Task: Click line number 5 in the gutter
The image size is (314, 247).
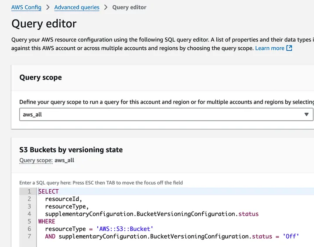Action: (29, 222)
